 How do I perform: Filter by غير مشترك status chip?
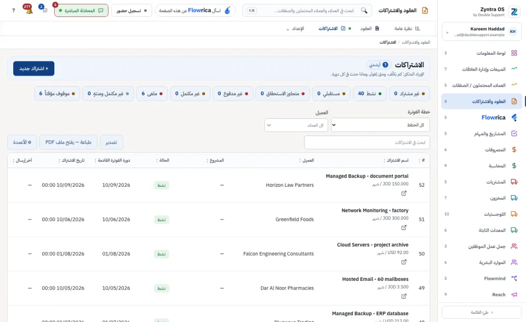[409, 94]
